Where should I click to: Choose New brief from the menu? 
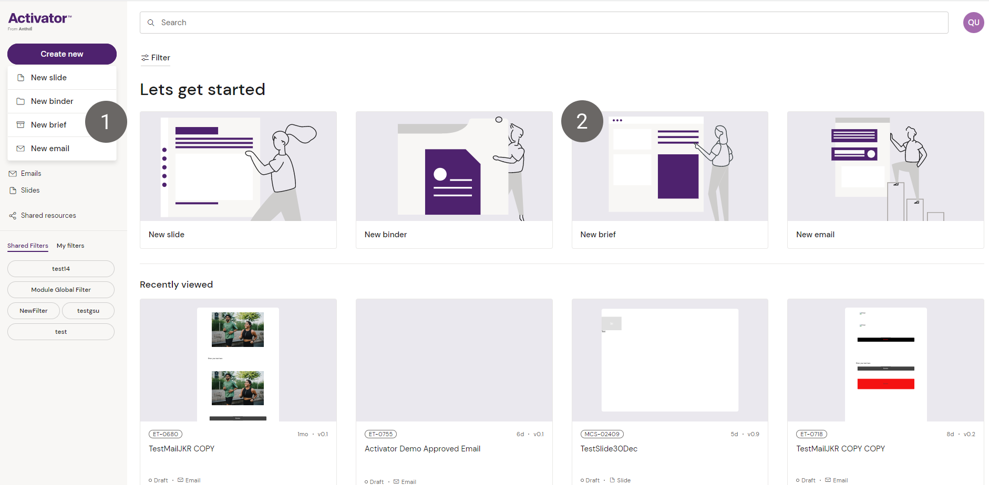[x=49, y=125]
